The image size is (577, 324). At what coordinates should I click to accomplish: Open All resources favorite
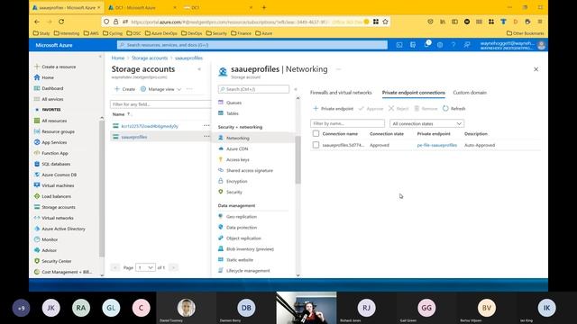click(50, 121)
